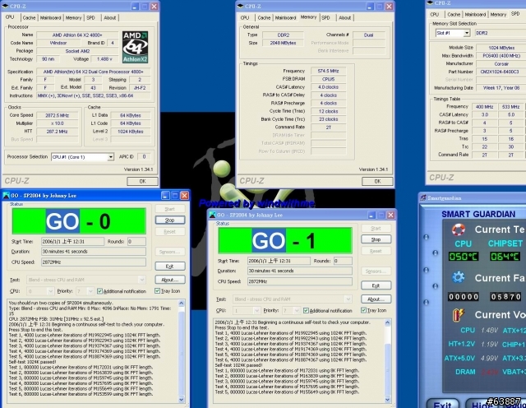Click the AMD Athlon 64 X2 logo
This screenshot has height=408, width=526.
(x=135, y=47)
